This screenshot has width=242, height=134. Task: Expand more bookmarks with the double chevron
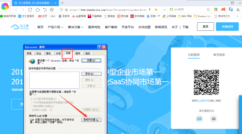click(238, 16)
